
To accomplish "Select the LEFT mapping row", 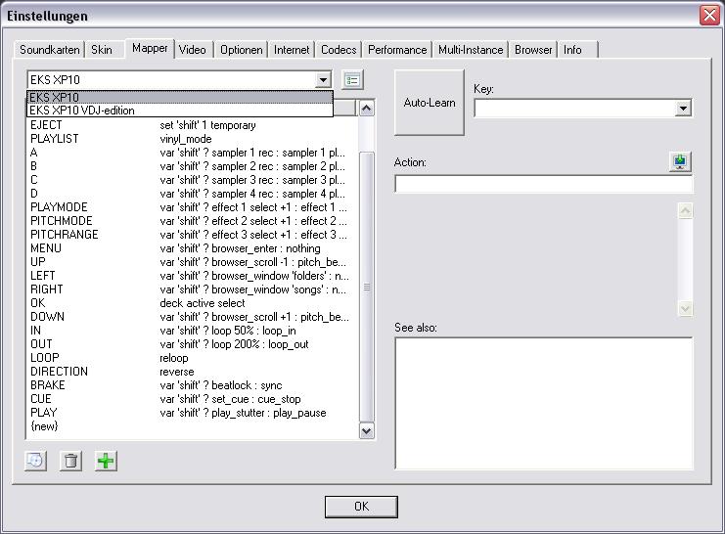I will pos(193,276).
